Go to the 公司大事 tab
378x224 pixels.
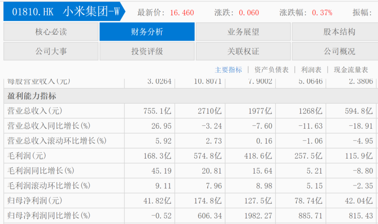coord(51,51)
